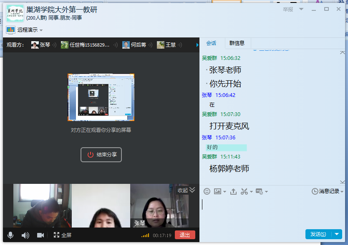Viewport: 348px width, 245px height.
Task: Click the 远程演示 remote presentation icon
Action: click(x=10, y=30)
